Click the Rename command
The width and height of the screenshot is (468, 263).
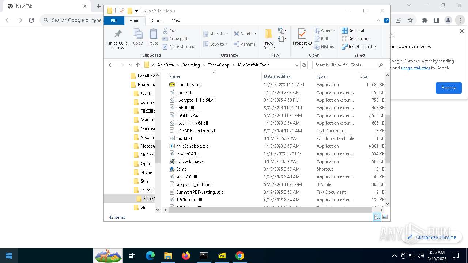coord(245,44)
